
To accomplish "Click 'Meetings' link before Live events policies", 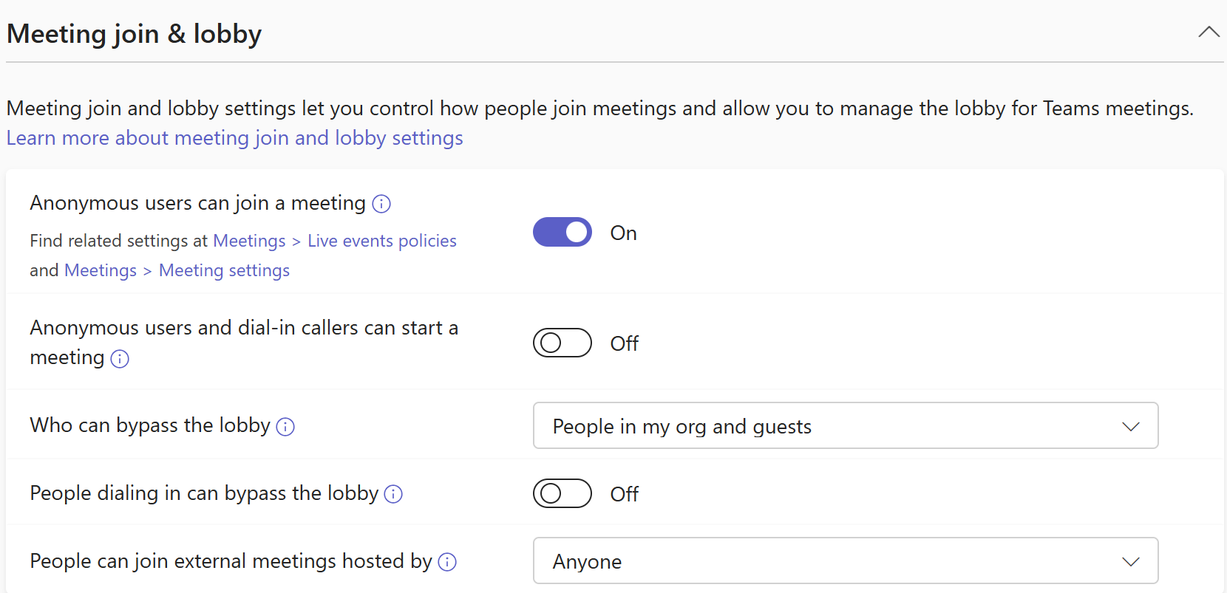I will (249, 240).
